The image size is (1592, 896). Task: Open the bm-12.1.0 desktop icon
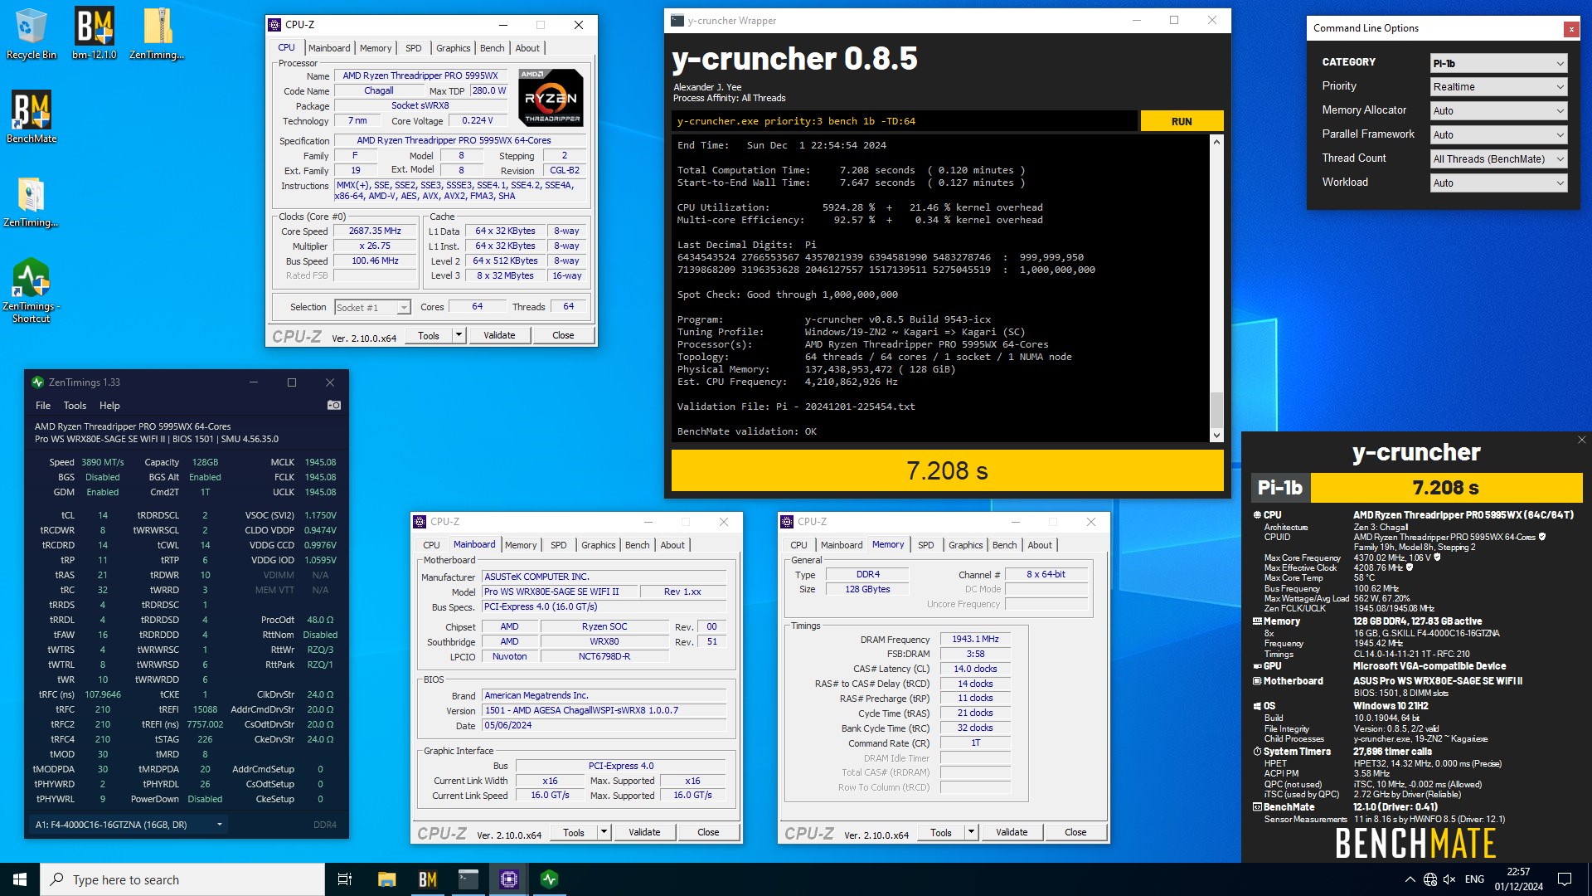pyautogui.click(x=94, y=34)
